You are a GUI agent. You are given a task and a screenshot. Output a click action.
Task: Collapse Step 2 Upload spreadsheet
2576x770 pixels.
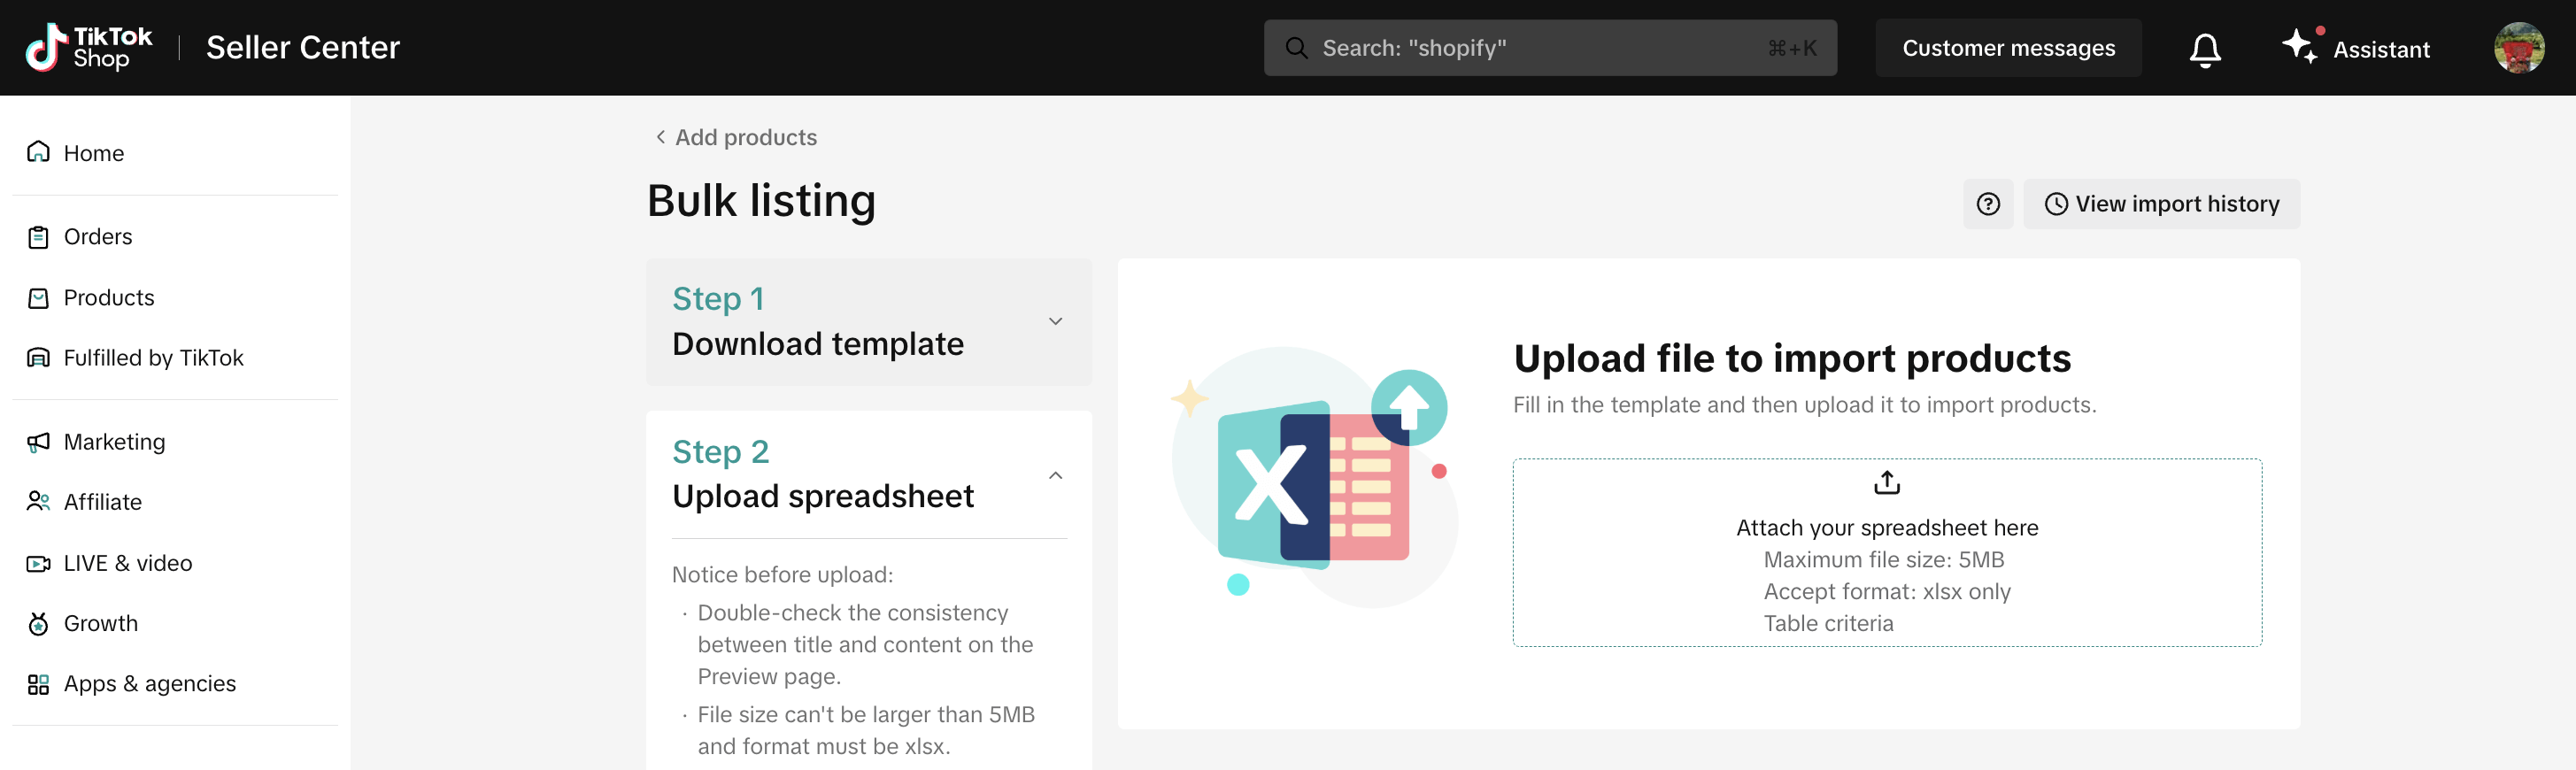[1055, 476]
